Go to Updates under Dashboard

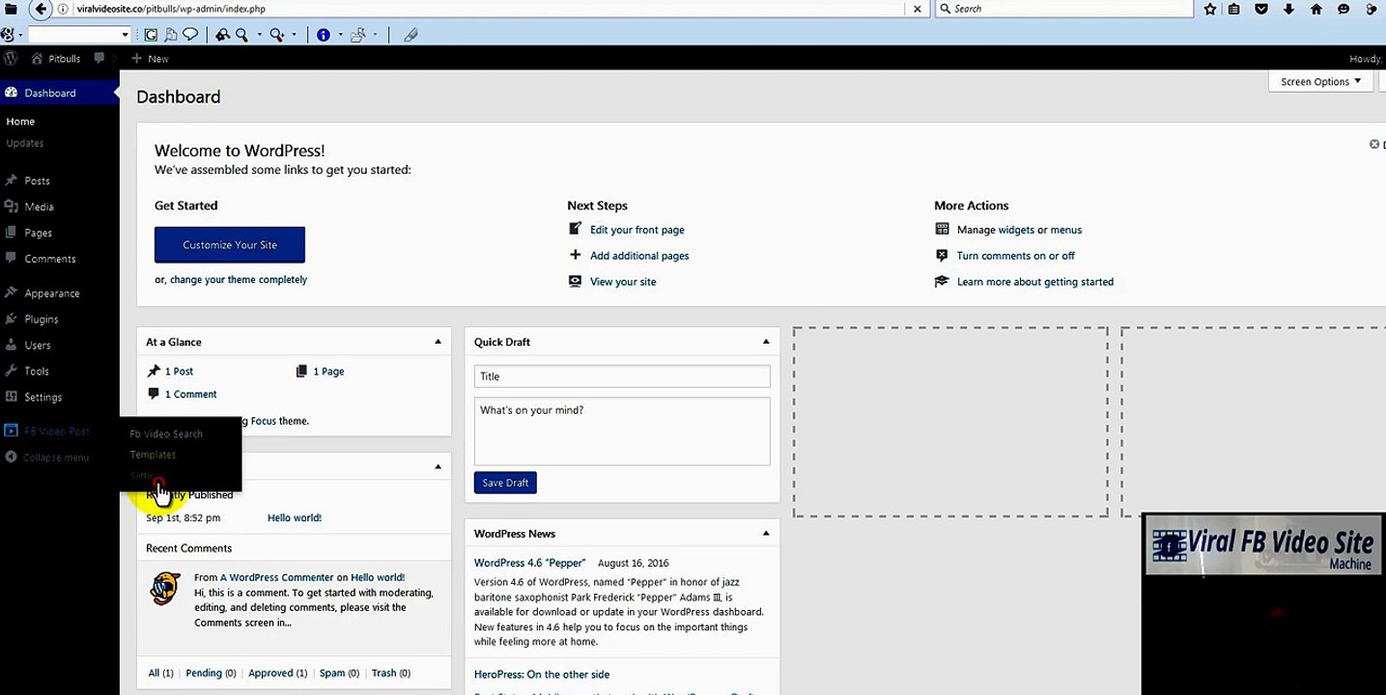point(25,143)
